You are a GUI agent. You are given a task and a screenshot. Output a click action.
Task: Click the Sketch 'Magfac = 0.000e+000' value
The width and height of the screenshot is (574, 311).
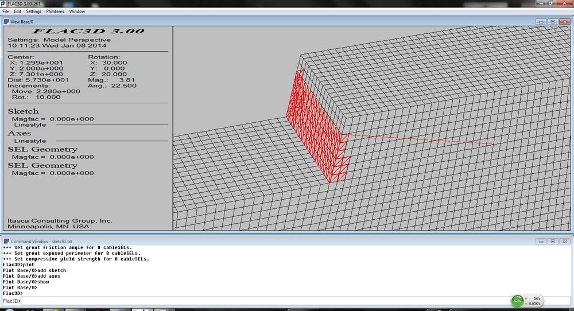53,119
